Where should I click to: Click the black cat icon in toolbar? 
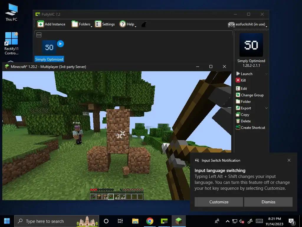(144, 24)
